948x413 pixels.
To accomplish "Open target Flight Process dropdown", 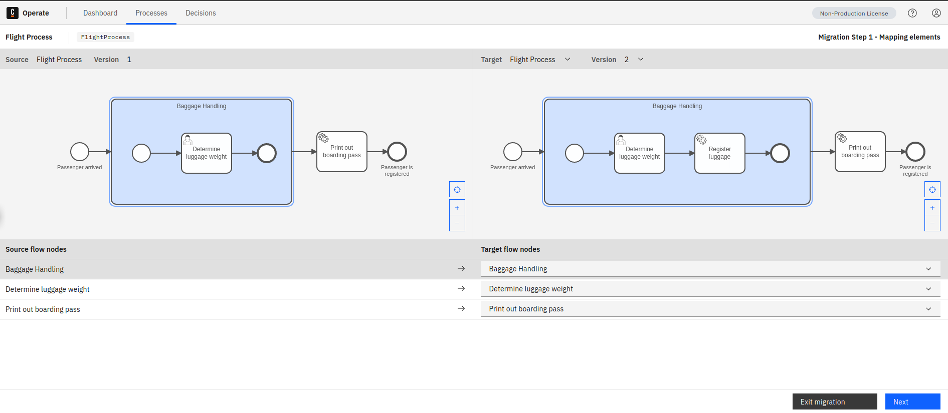I will [540, 60].
